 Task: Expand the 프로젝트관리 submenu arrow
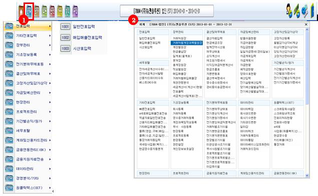pyautogui.click(x=50, y=112)
